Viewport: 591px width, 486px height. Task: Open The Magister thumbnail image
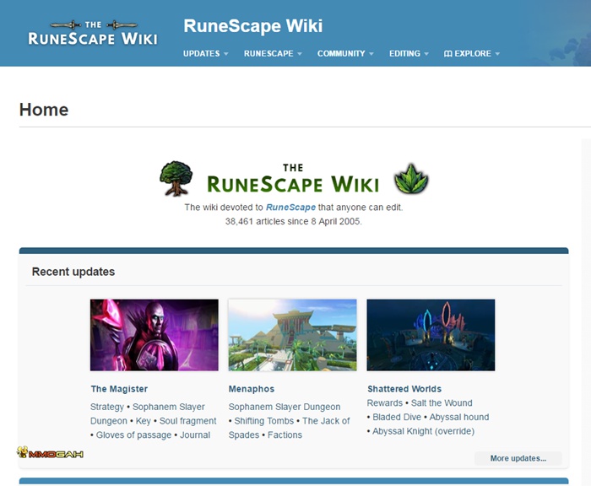[155, 335]
